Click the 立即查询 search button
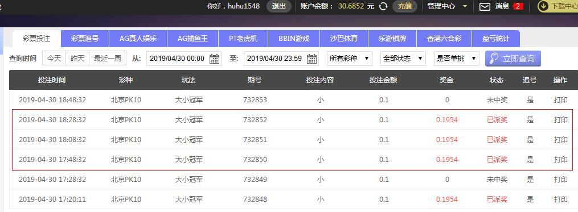Image resolution: width=578 pixels, height=212 pixels. coord(513,59)
